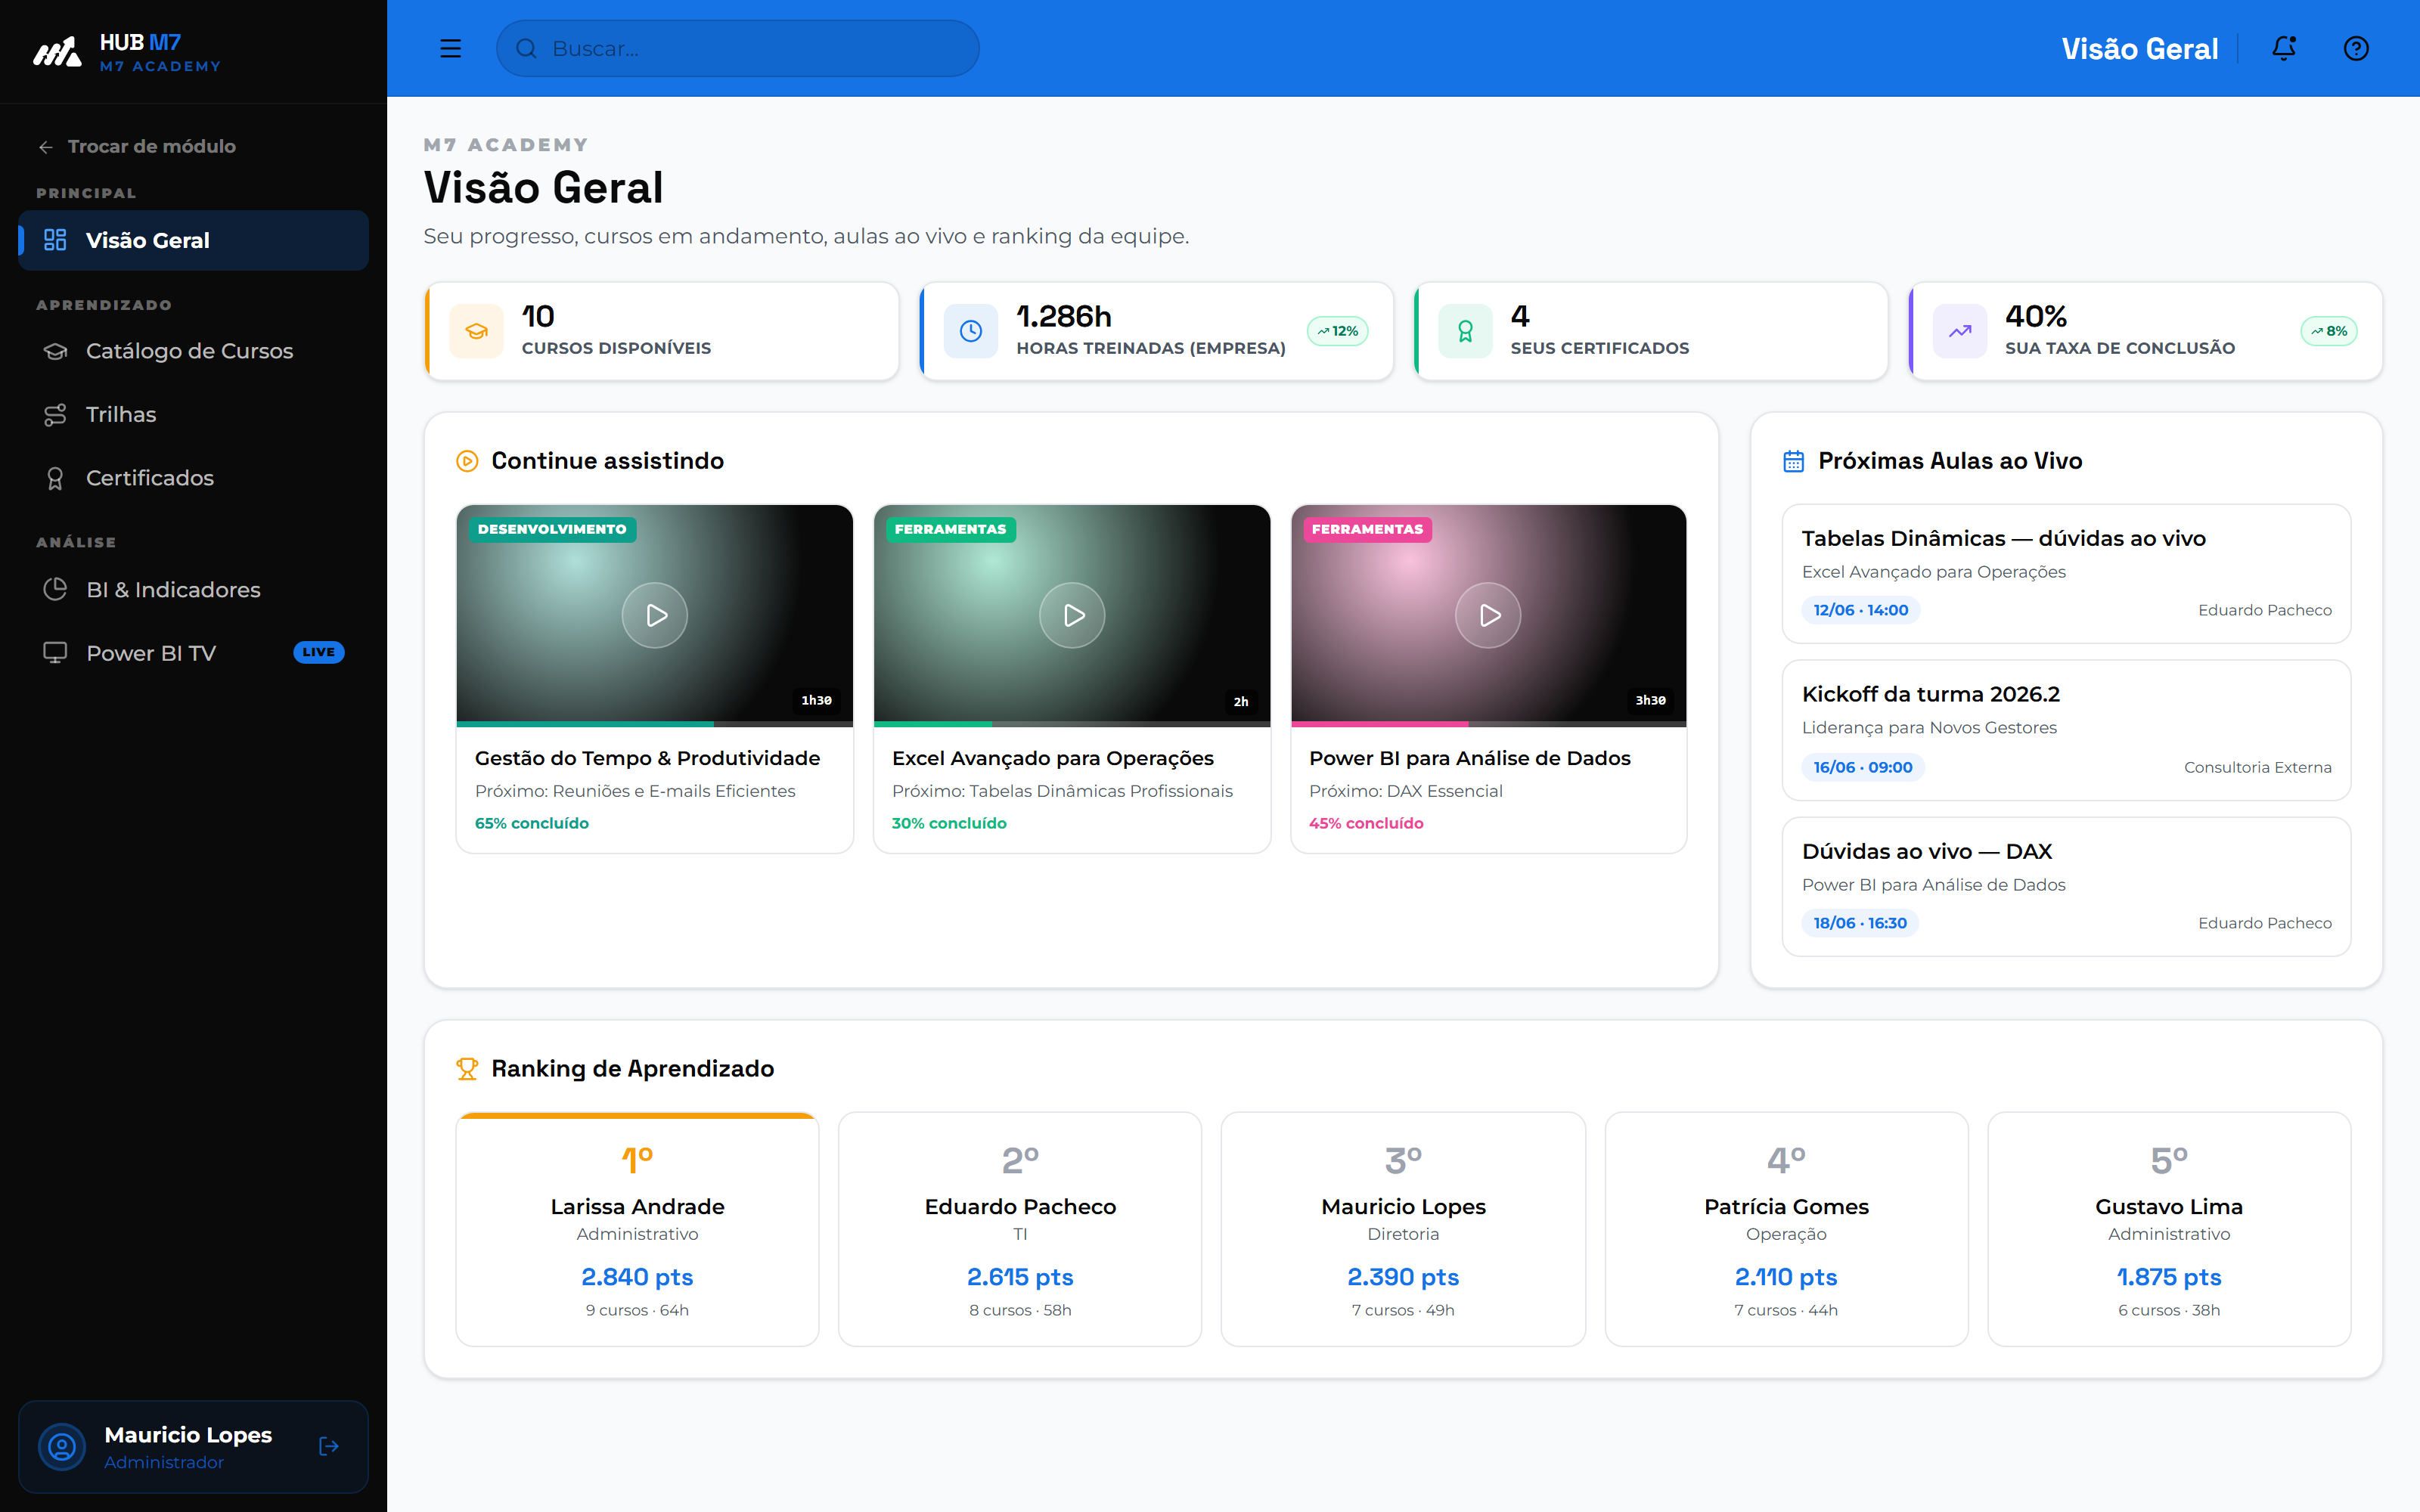Viewport: 2420px width, 1512px height.
Task: Click the clock icon on Horas Treinadas card
Action: click(x=971, y=331)
